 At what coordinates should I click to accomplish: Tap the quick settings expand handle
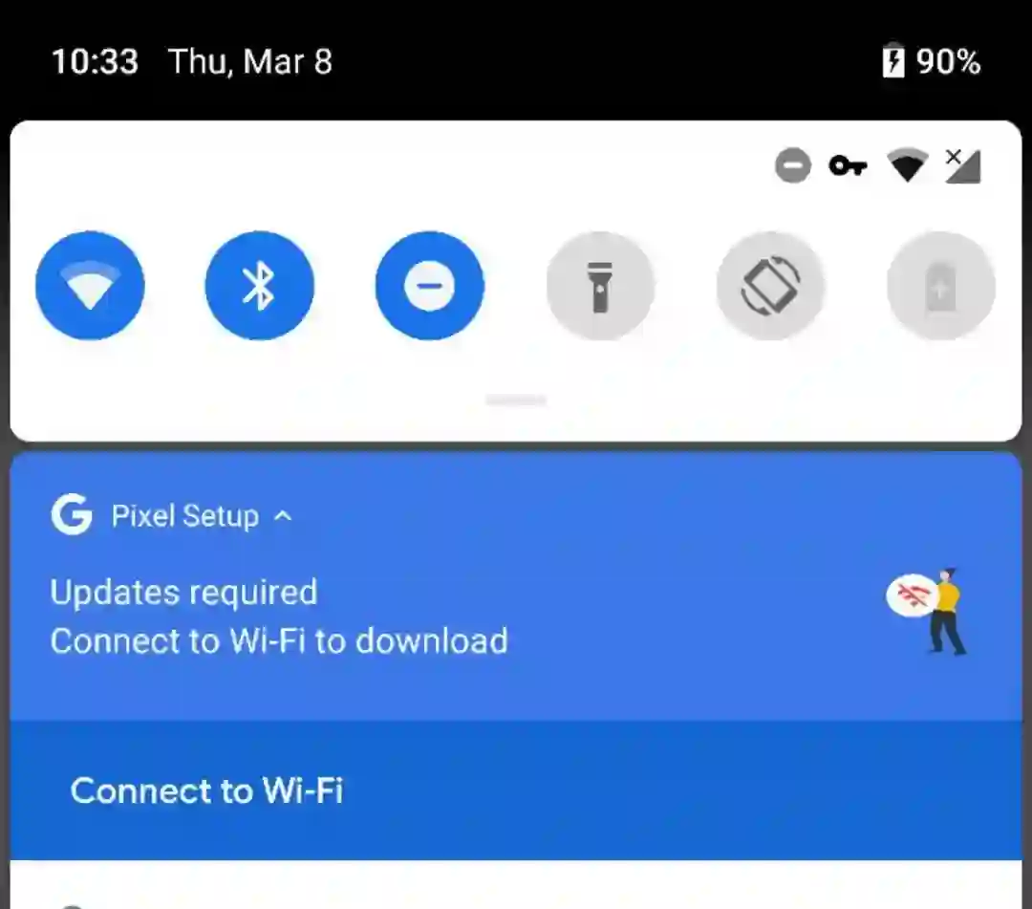click(x=516, y=400)
